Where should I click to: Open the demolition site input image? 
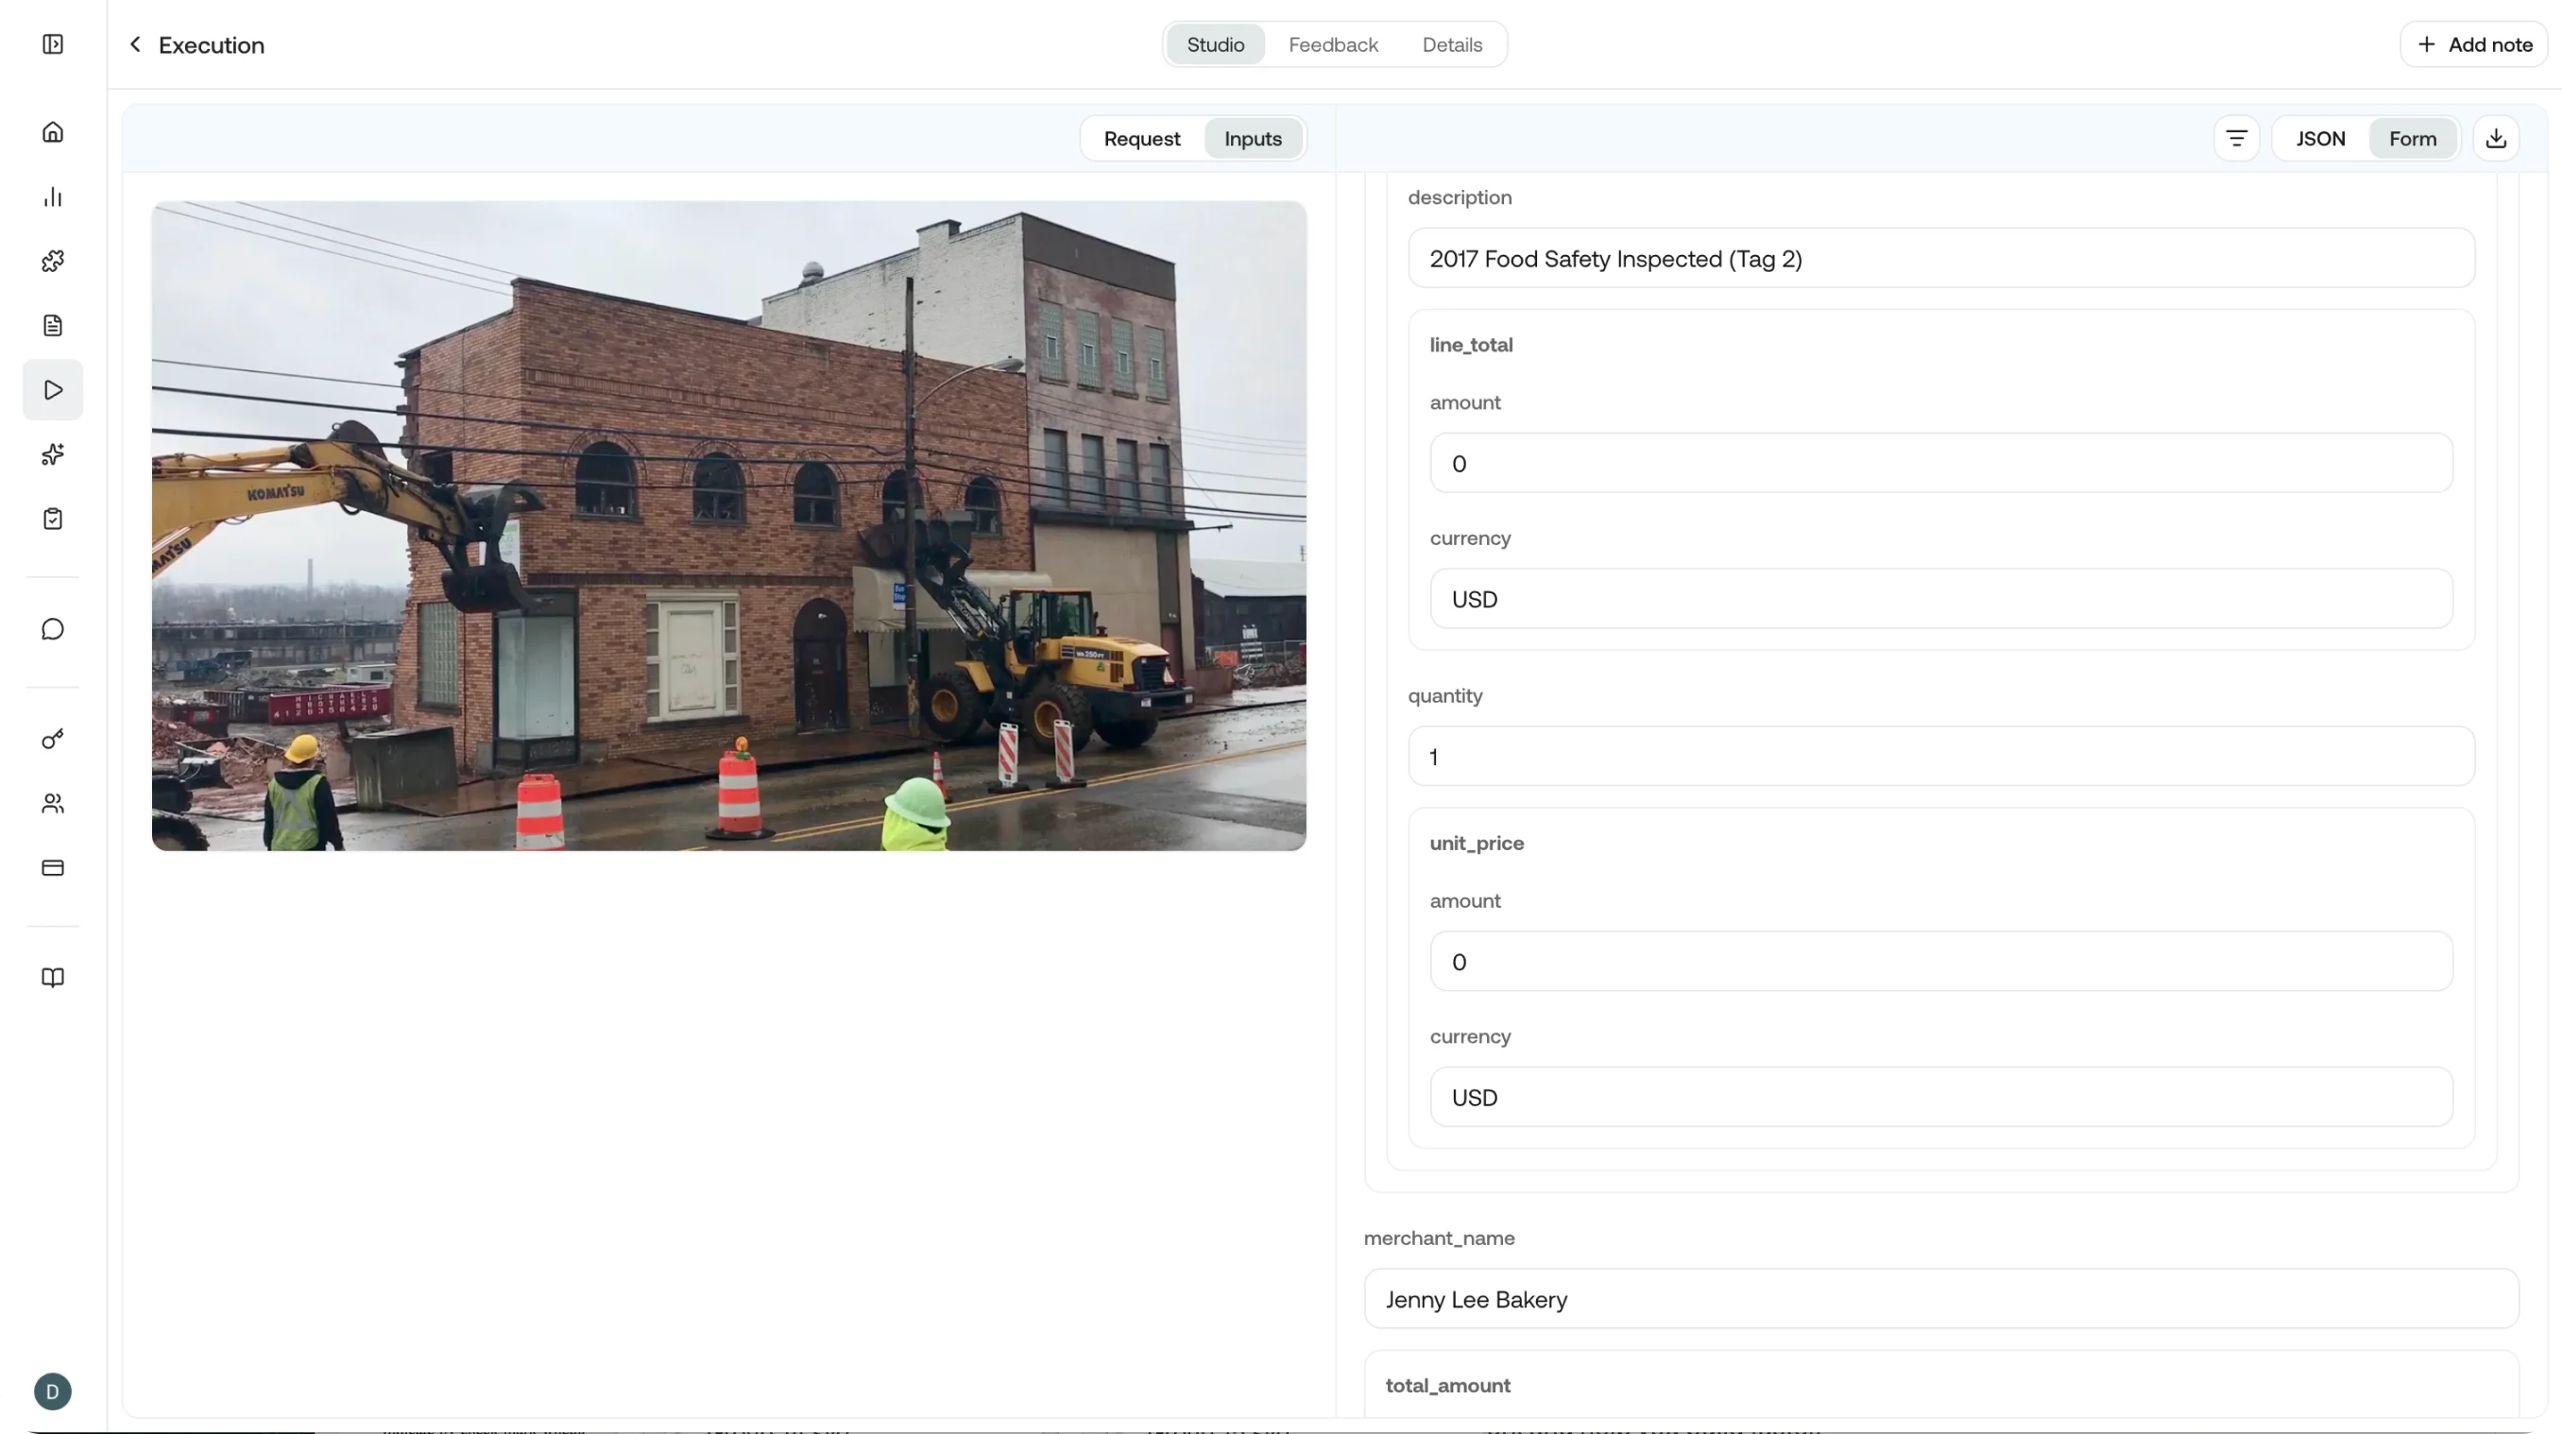point(729,526)
